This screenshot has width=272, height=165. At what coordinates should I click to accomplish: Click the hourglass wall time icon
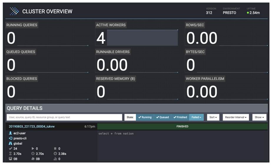[11, 154]
